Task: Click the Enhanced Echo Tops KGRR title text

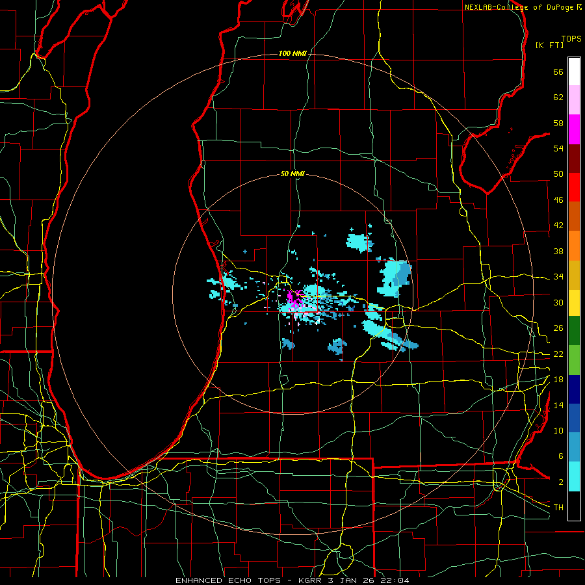Action: (292, 580)
